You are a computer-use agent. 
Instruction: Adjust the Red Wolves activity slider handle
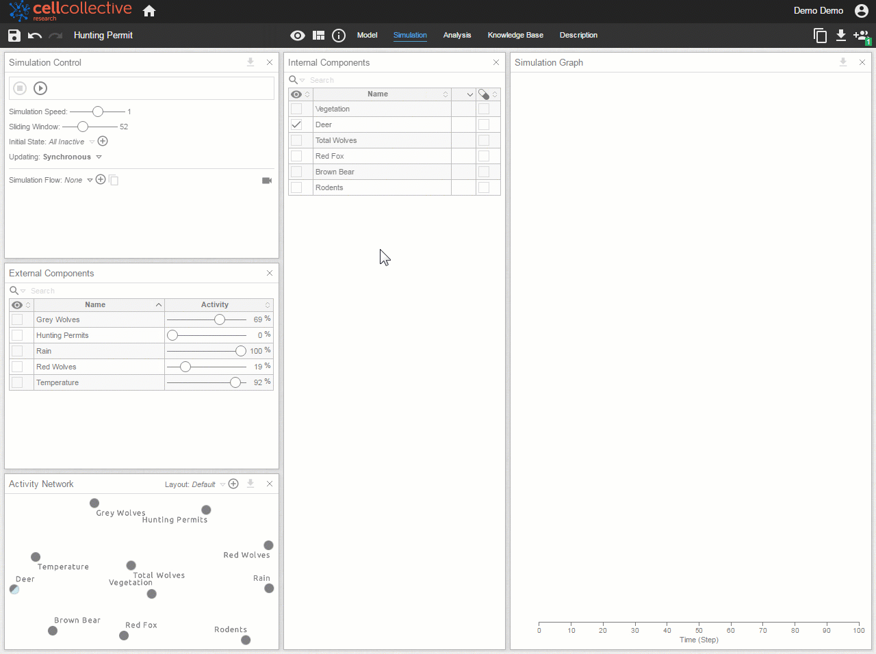coord(185,367)
